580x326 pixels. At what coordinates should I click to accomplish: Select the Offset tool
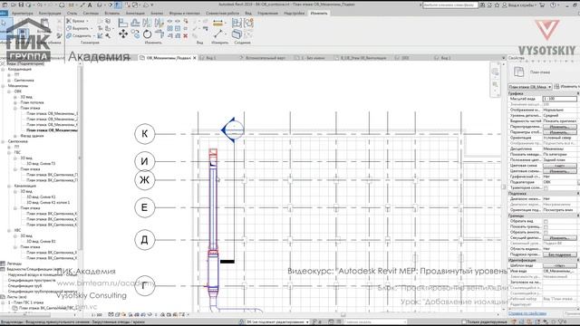[135, 23]
